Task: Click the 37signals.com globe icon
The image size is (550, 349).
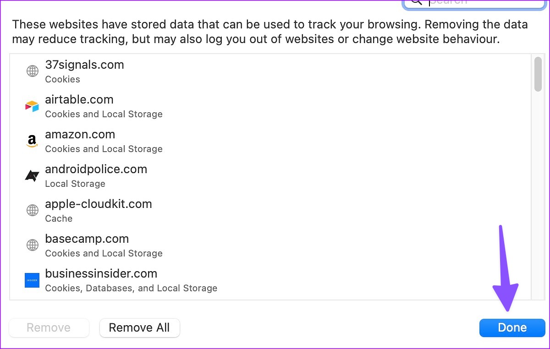Action: coord(32,71)
